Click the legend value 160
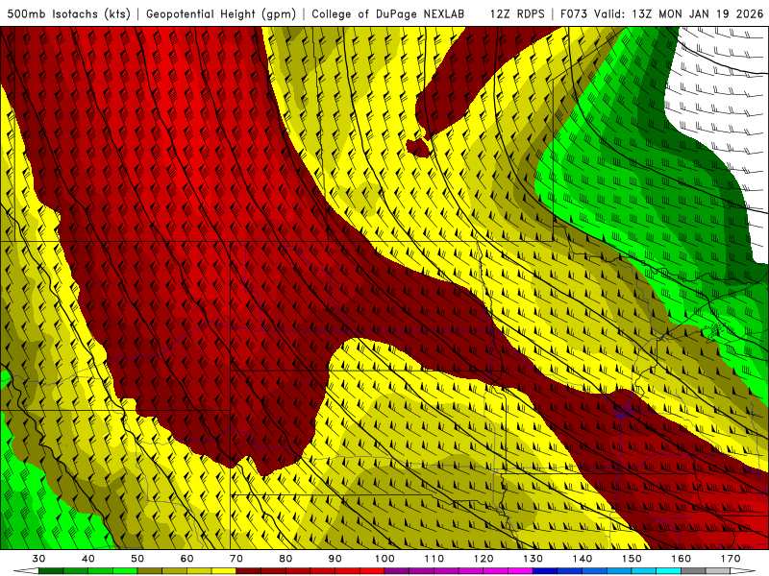This screenshot has width=769, height=576. click(682, 559)
